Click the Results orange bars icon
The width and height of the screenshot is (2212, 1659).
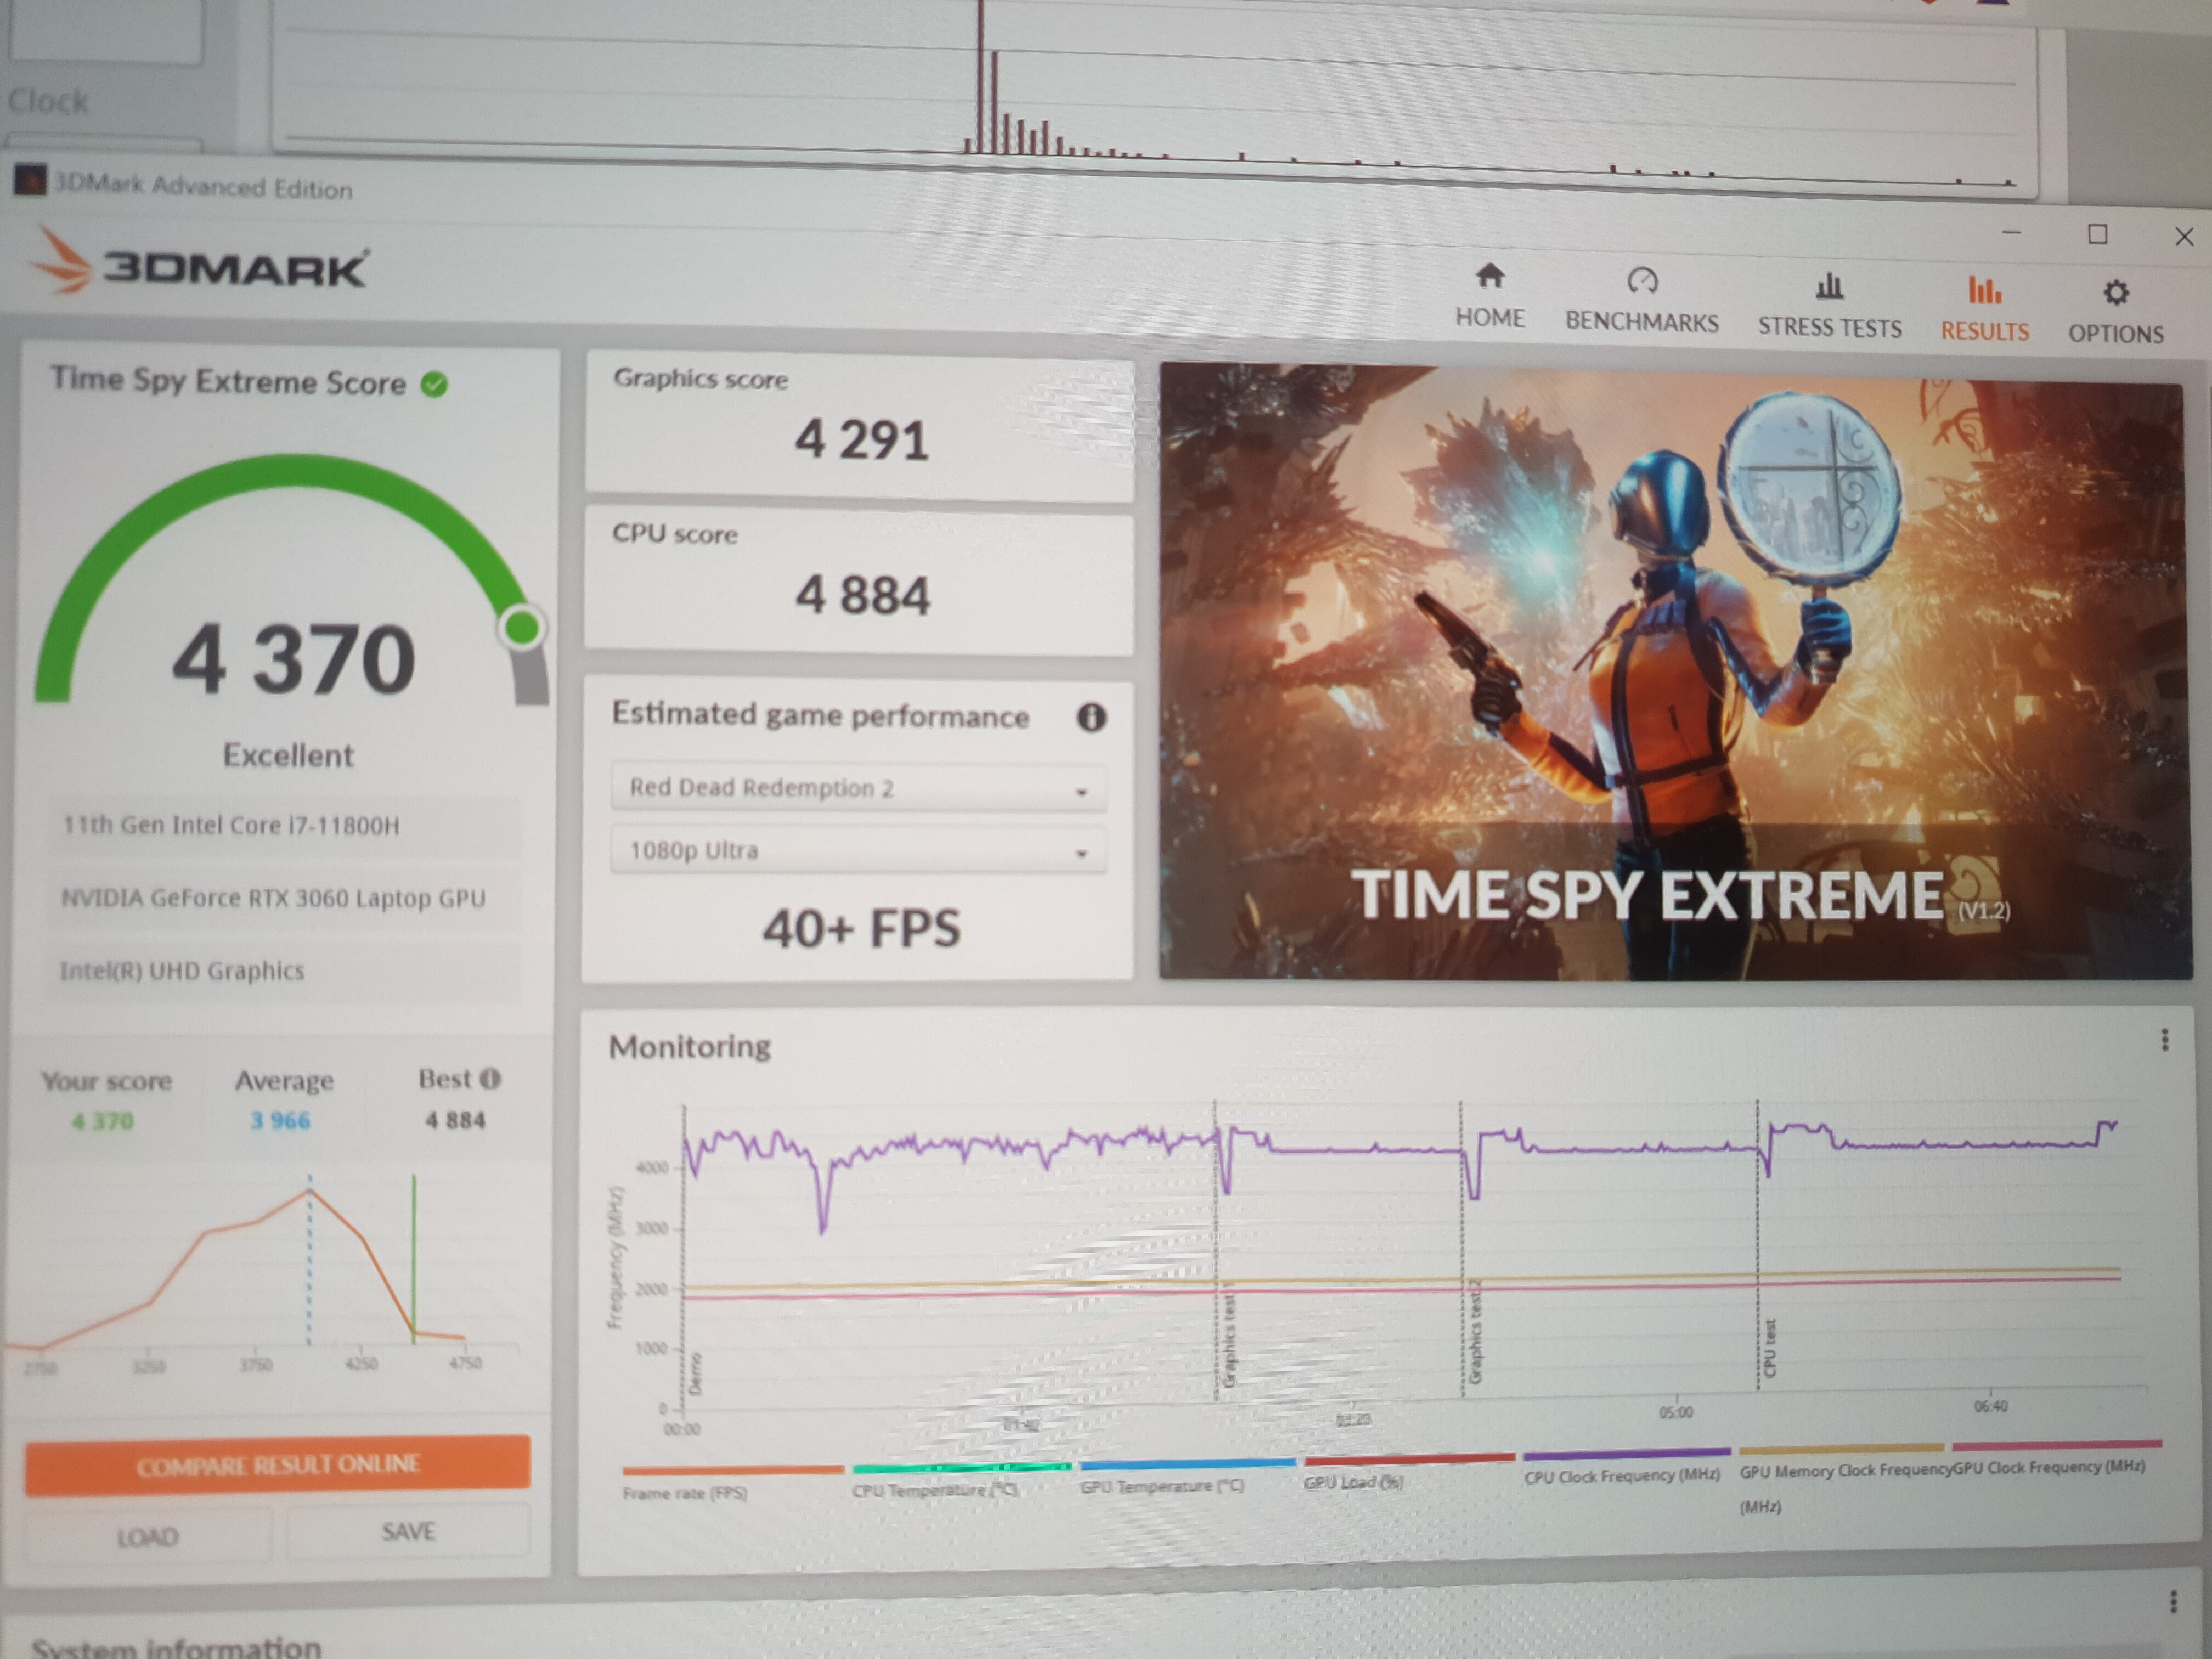click(1985, 290)
